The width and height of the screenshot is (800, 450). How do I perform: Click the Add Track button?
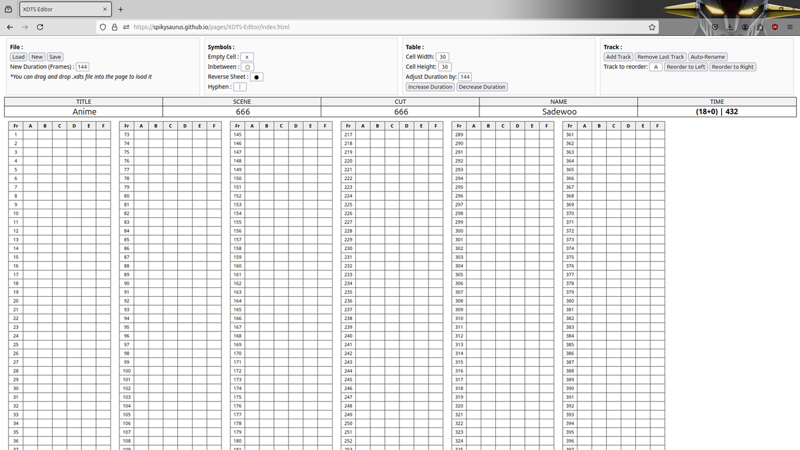coord(619,57)
